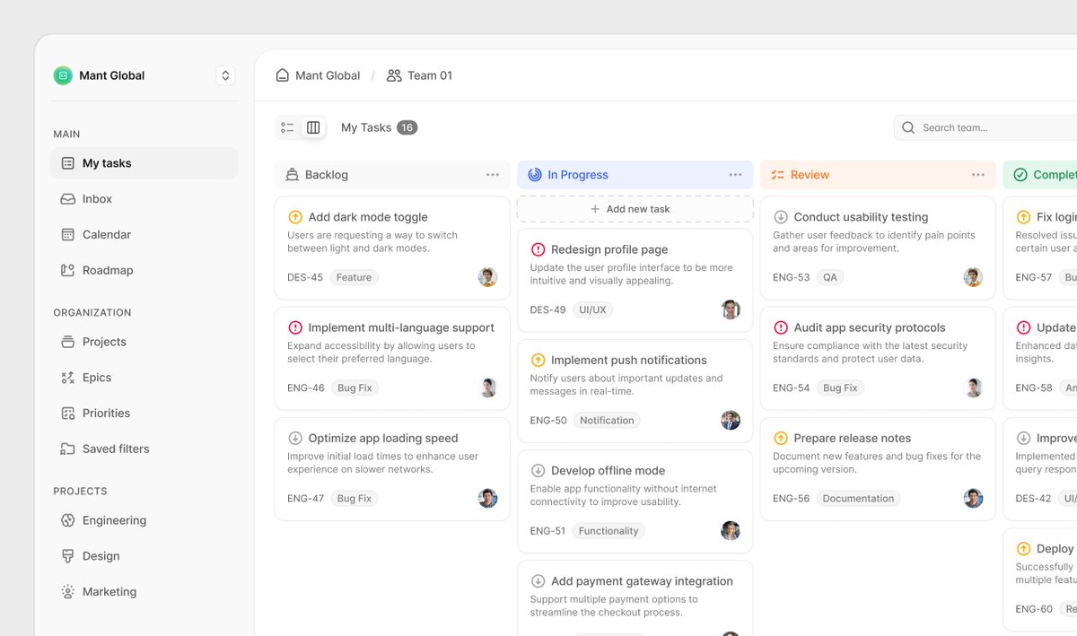The image size is (1077, 636).
Task: Click assignee avatar on ENG-50 card
Action: pos(731,420)
